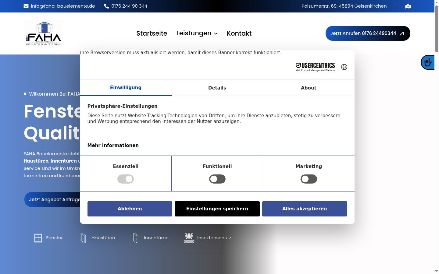Click the Haustüren door icon

coord(83,238)
